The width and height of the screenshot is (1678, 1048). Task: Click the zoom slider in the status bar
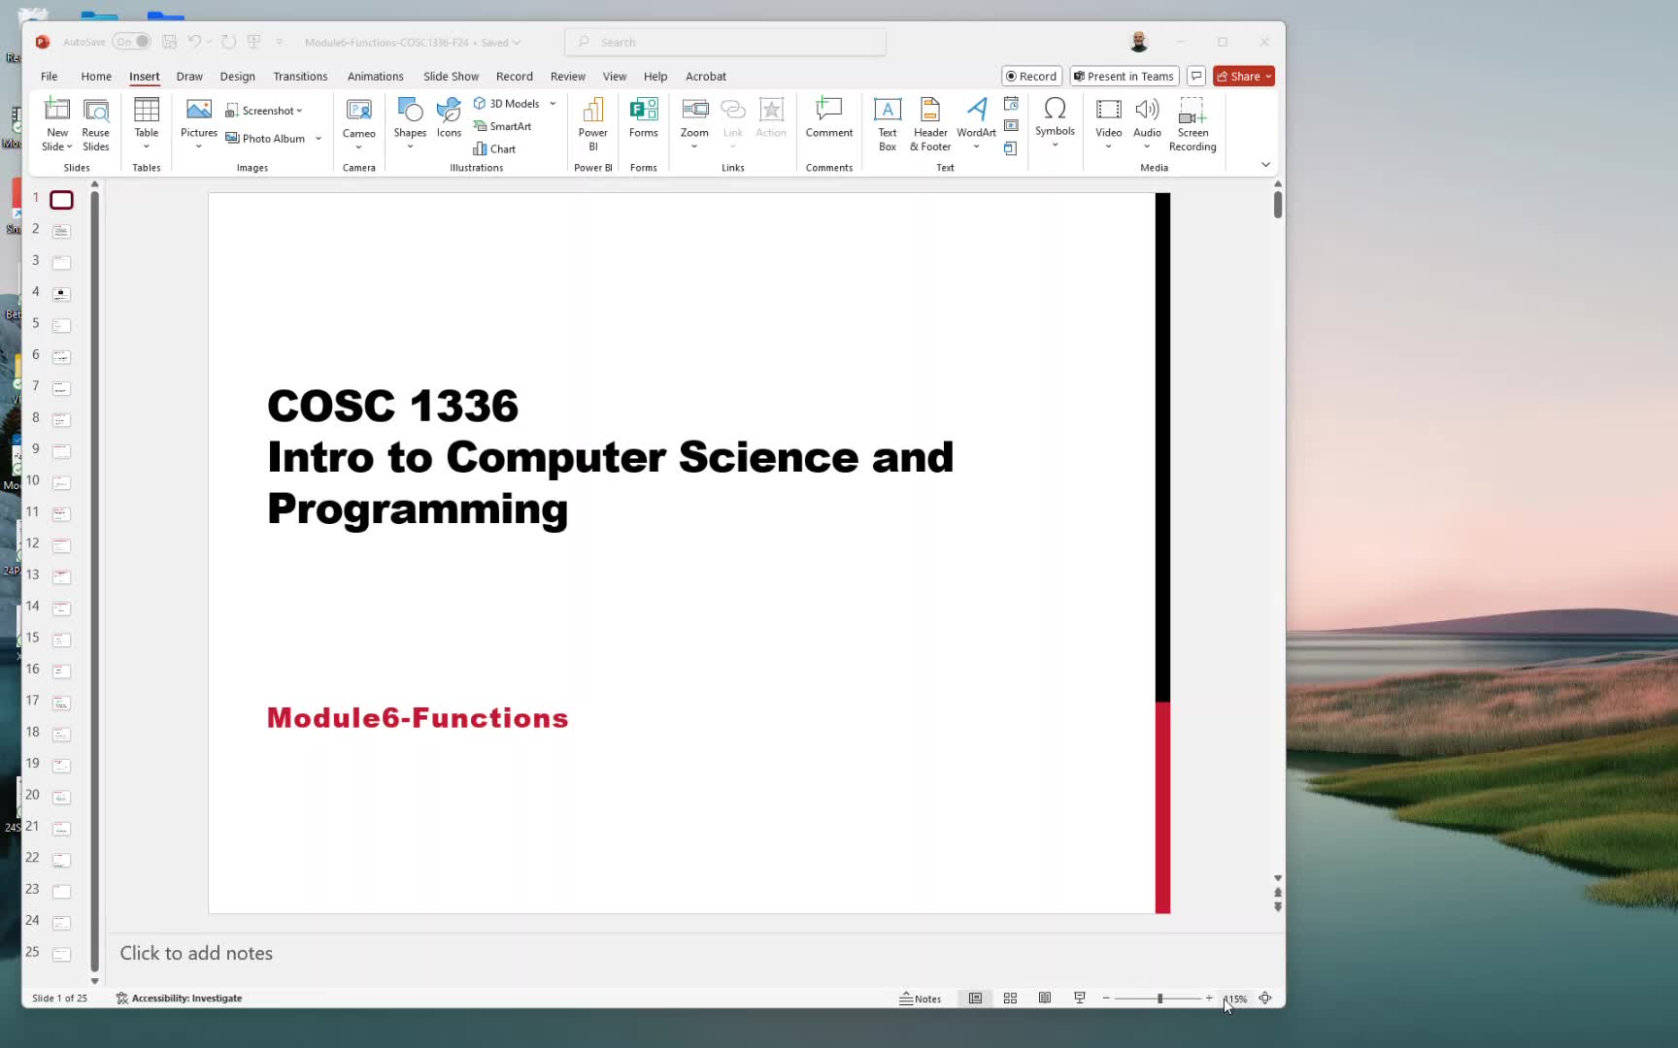click(1158, 998)
